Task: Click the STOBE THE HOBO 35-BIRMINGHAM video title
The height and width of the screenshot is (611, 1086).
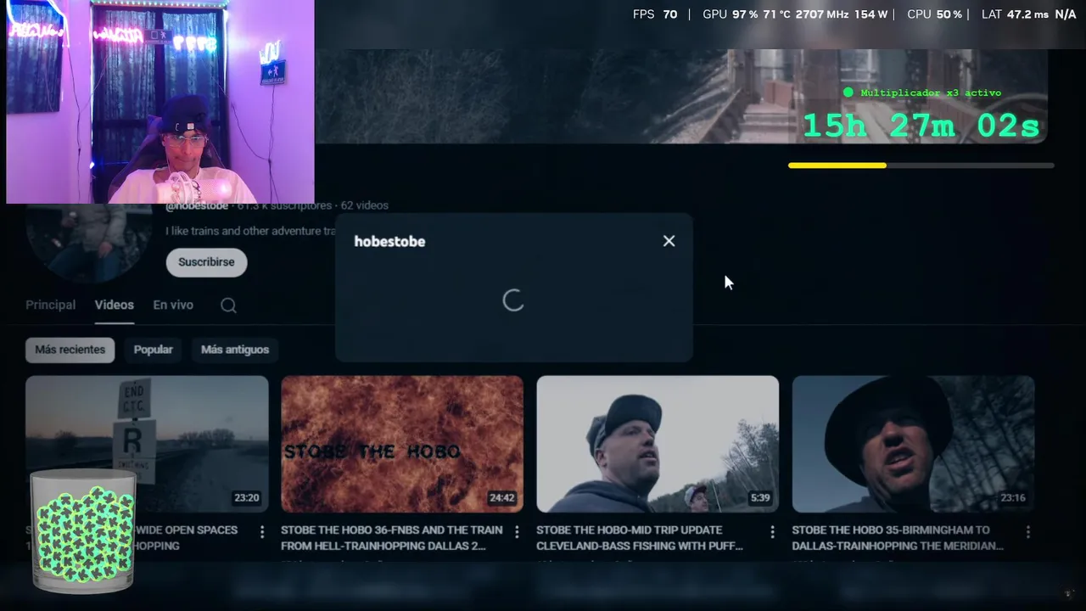Action: coord(898,538)
